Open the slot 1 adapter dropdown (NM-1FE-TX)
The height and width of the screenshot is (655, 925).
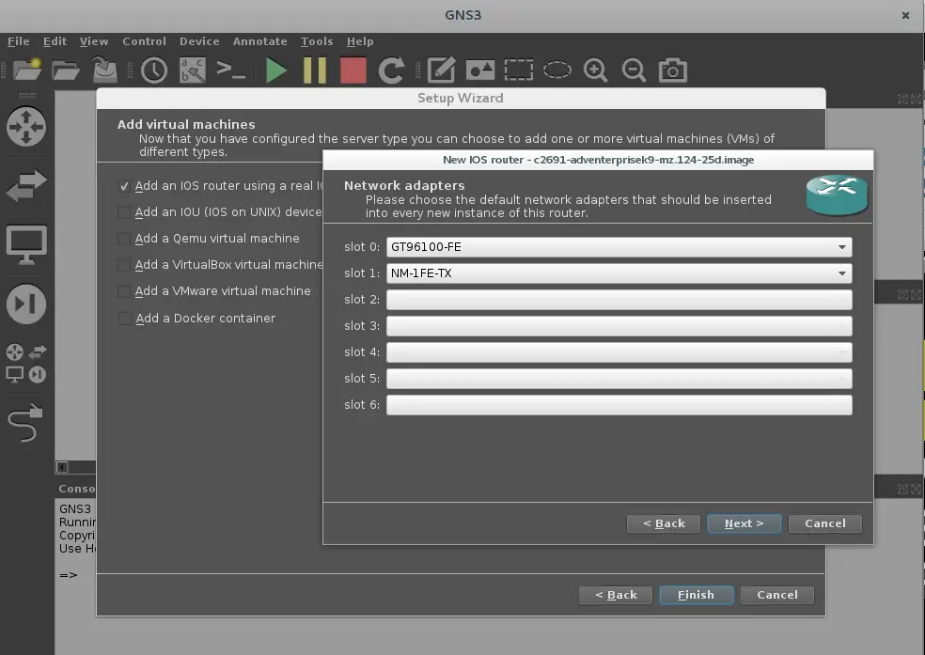[619, 273]
